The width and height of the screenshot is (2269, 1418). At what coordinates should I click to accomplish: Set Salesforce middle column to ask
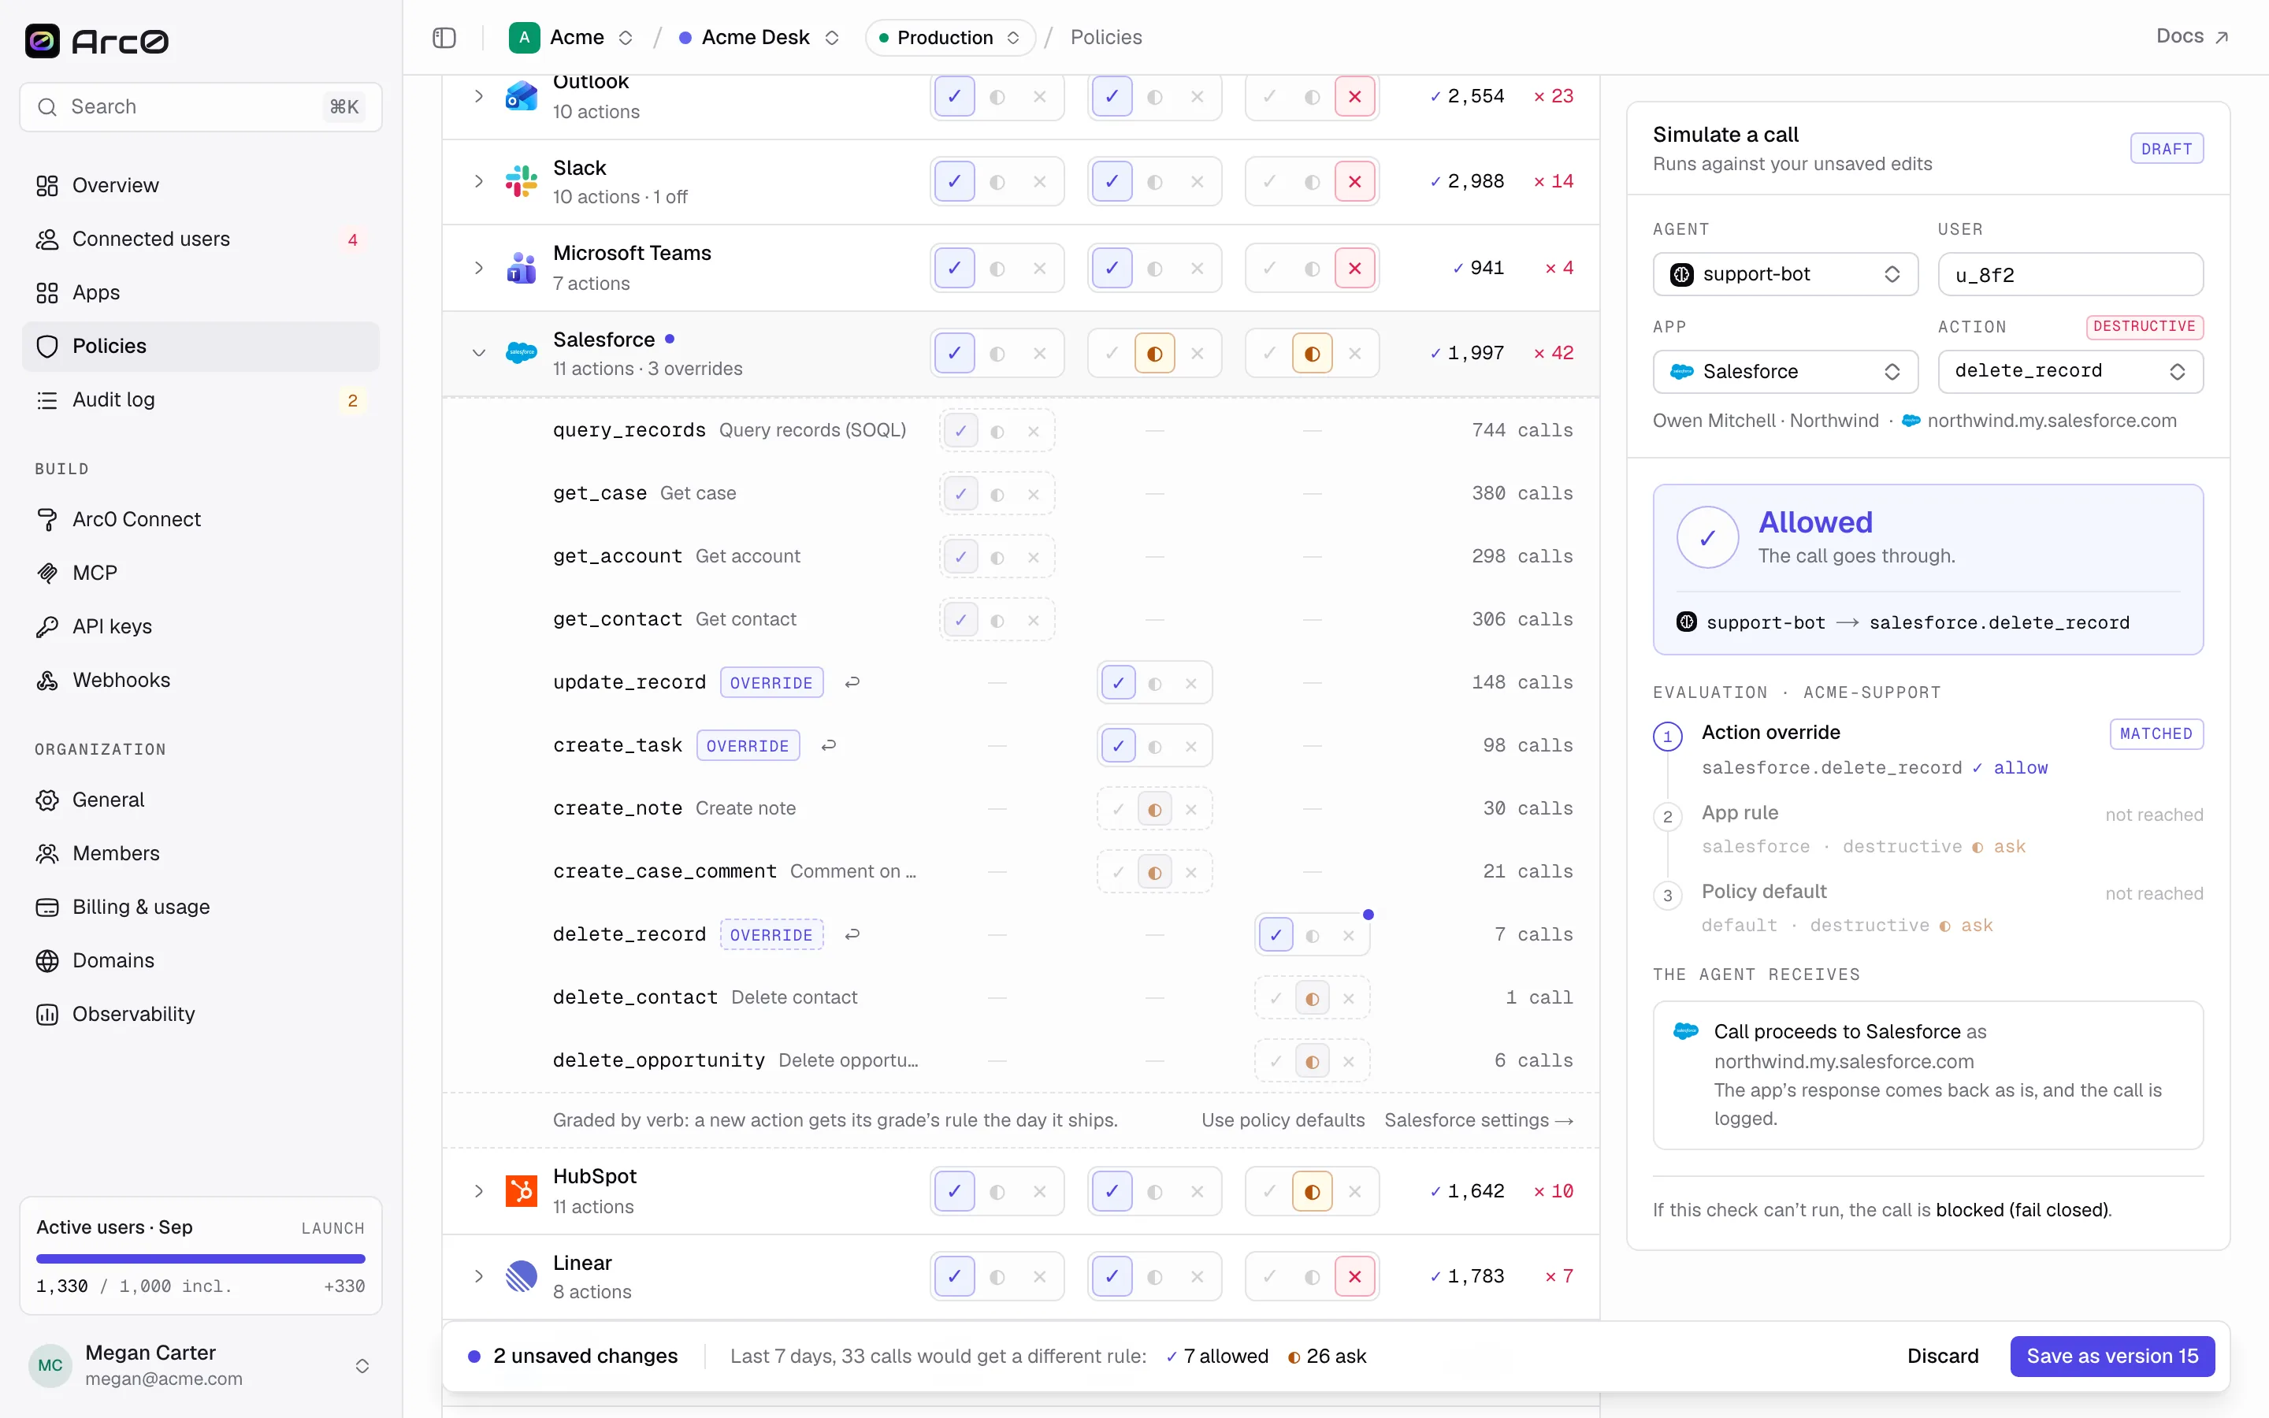point(1155,354)
